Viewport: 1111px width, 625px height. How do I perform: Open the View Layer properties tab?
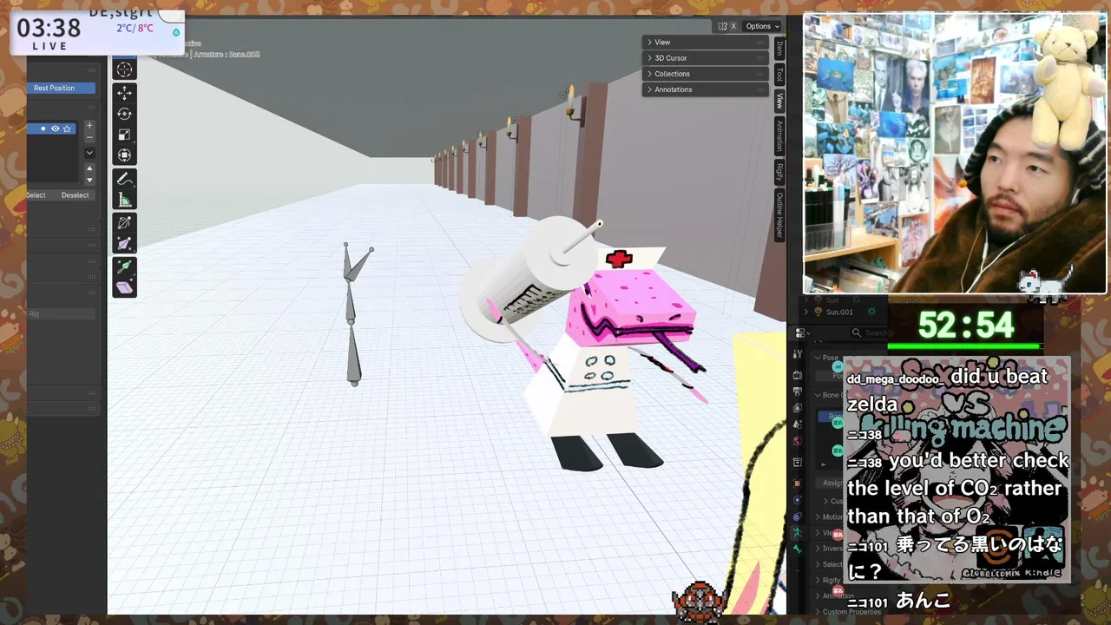tap(798, 408)
